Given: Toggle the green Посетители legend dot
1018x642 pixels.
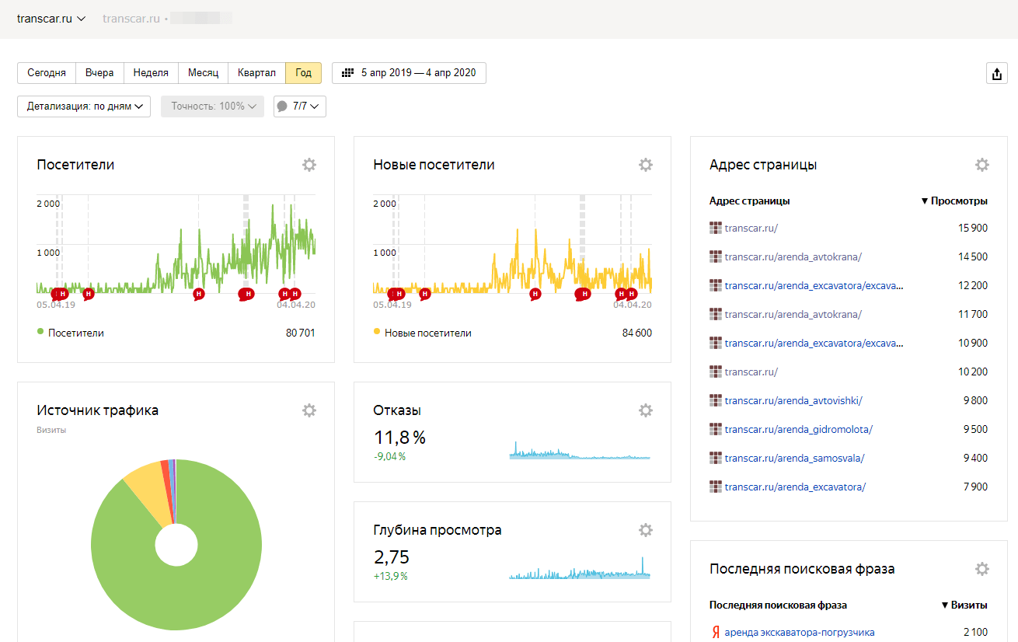Looking at the screenshot, I should pyautogui.click(x=40, y=332).
